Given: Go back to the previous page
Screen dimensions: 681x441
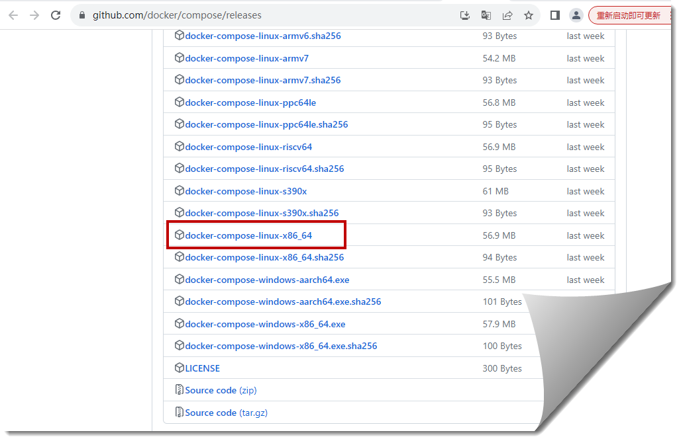Looking at the screenshot, I should [x=13, y=16].
